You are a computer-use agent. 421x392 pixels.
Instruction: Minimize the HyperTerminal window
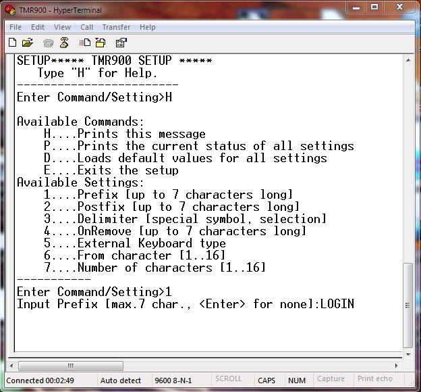(356, 7)
